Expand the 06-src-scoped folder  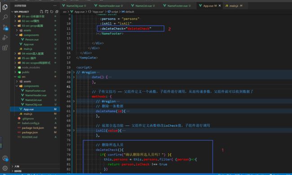pyautogui.click(x=15, y=63)
